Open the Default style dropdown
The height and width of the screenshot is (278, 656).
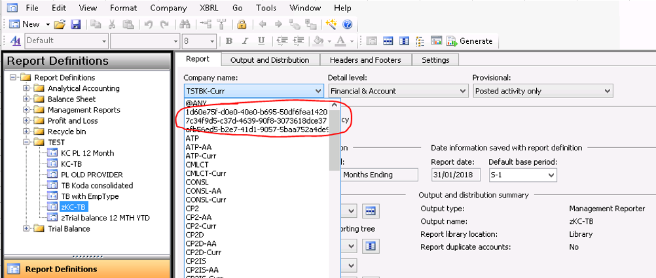point(103,41)
